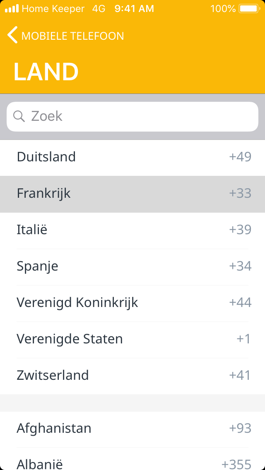Select Verenigd Koninkrijk entry
Screen dimensions: 265x470
click(x=77, y=302)
